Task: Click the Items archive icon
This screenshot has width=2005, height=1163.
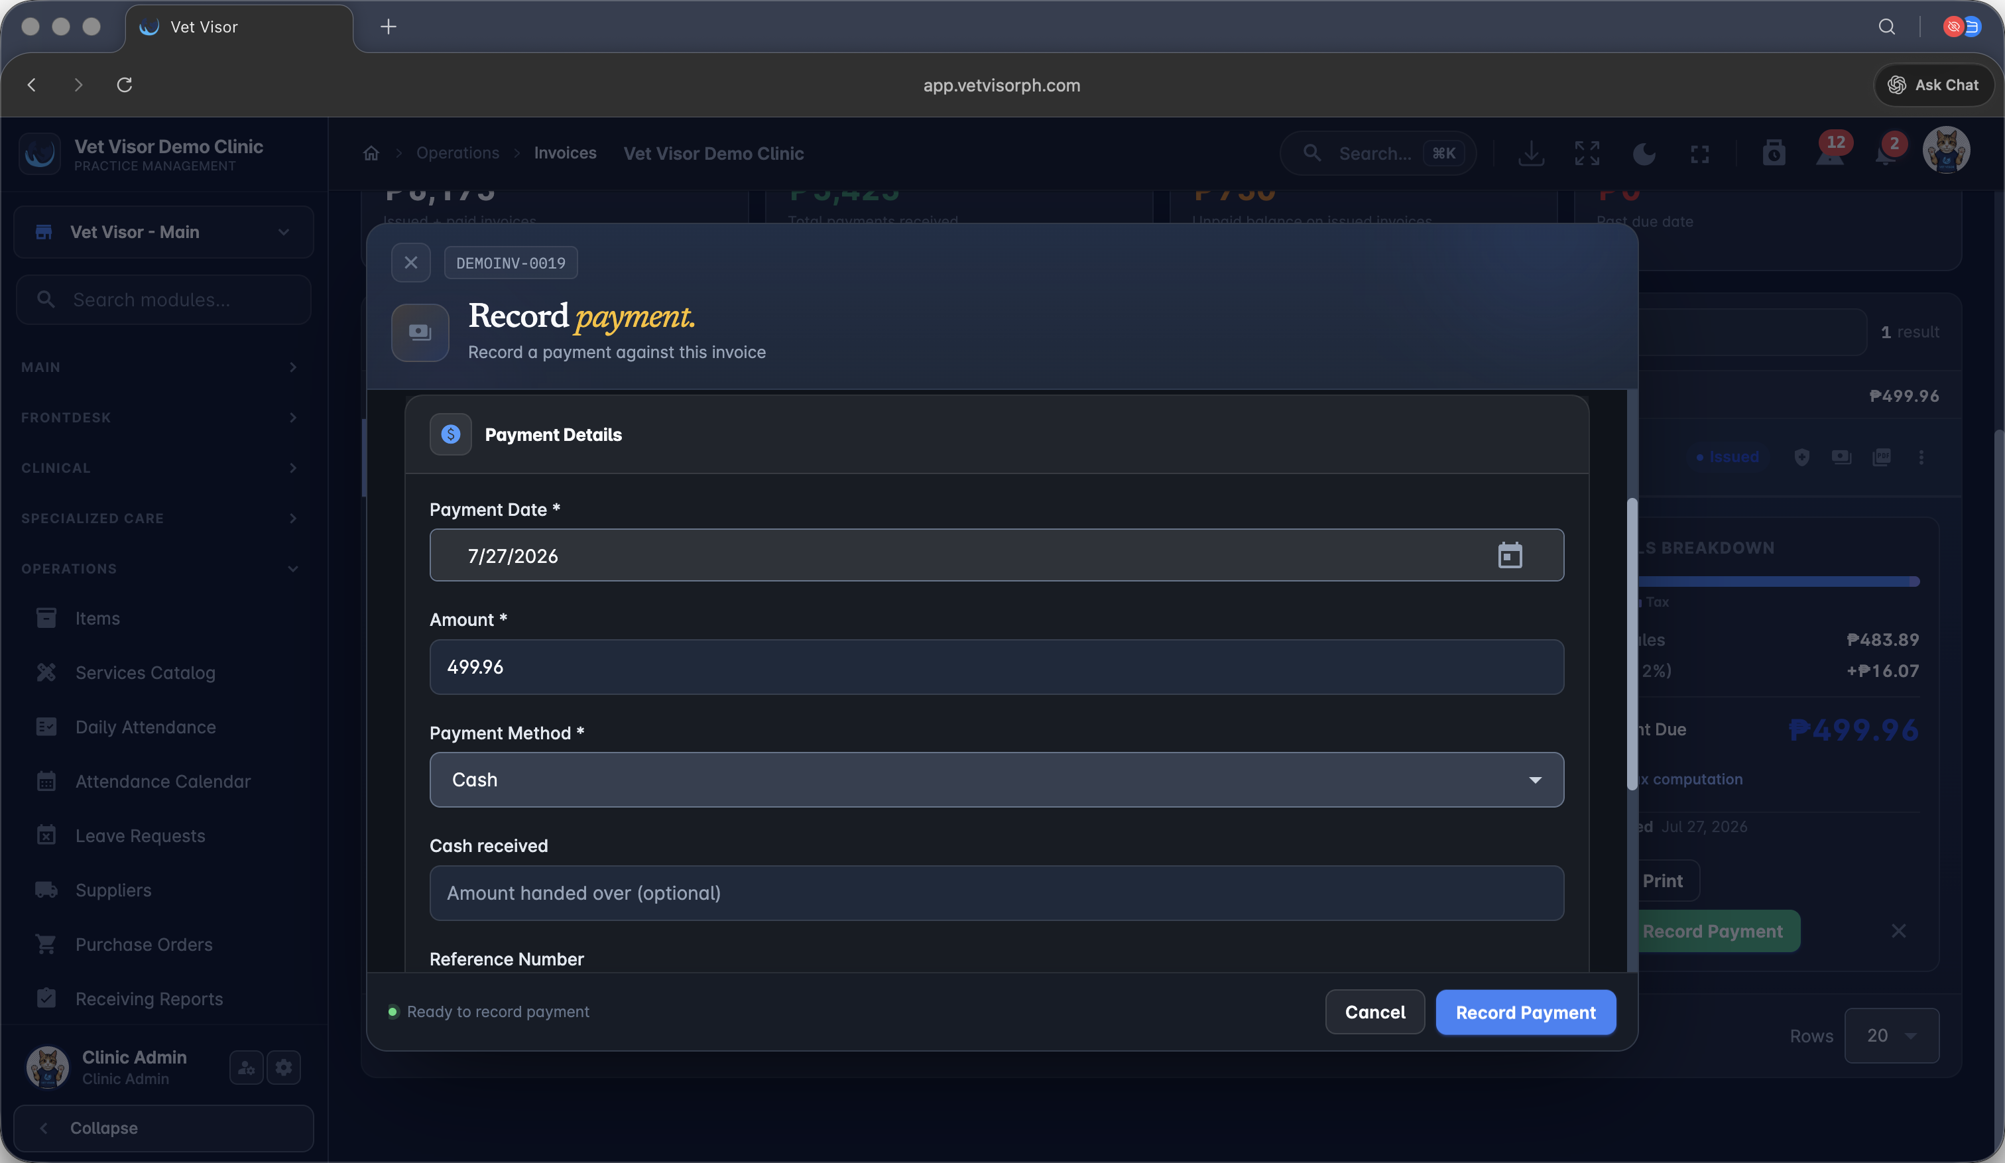Action: [46, 618]
